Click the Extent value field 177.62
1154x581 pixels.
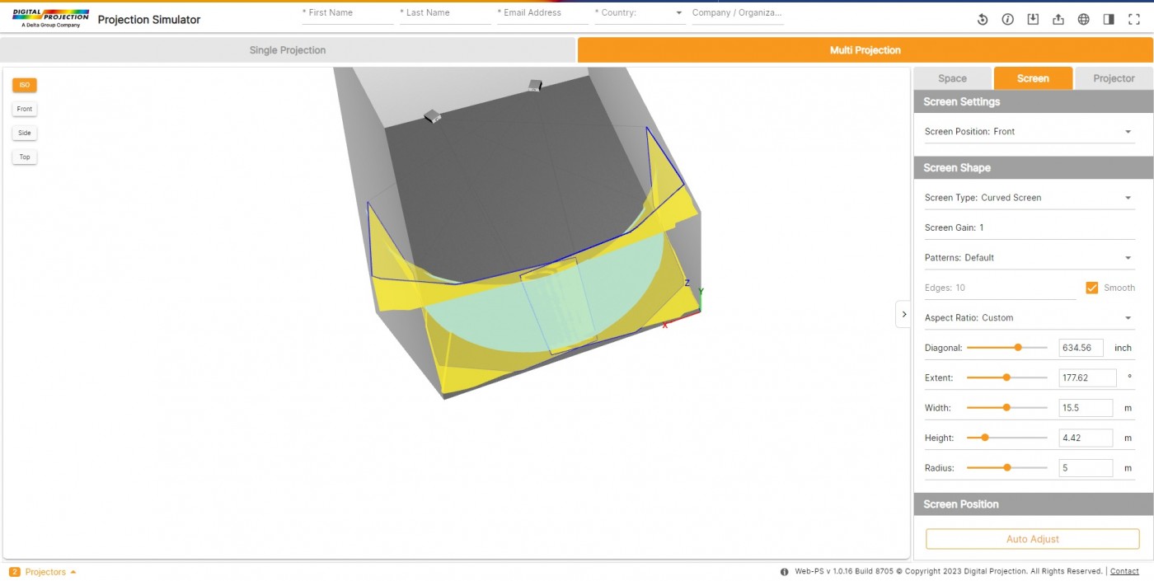tap(1088, 377)
